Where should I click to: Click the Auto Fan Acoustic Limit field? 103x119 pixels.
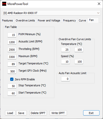coord(66,79)
